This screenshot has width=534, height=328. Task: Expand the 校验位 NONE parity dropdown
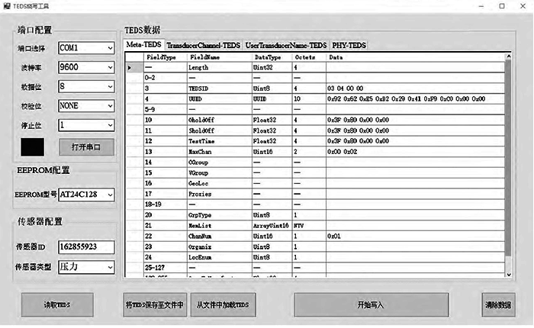point(85,105)
